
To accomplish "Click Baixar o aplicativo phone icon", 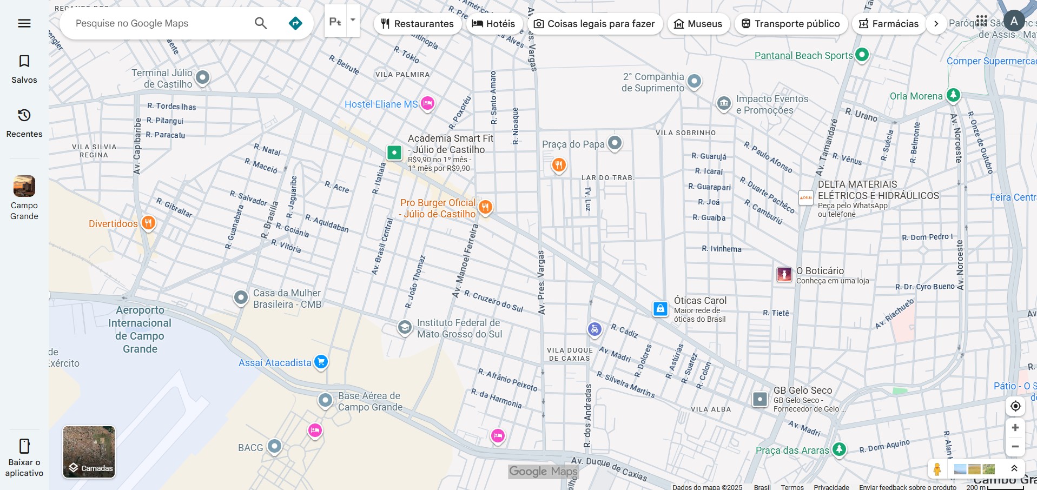I will pyautogui.click(x=24, y=446).
